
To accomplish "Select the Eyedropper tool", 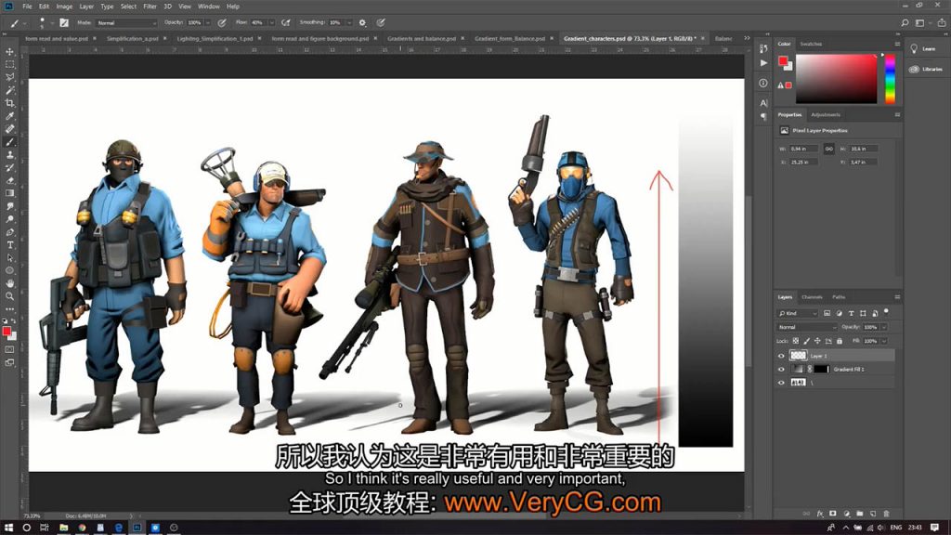I will 9,116.
